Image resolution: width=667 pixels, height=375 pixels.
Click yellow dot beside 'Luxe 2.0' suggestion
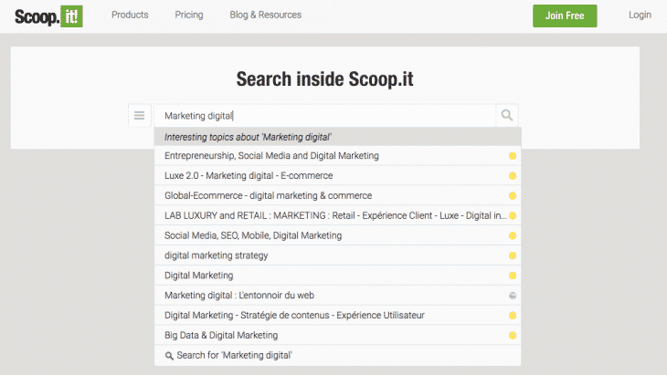(x=513, y=175)
